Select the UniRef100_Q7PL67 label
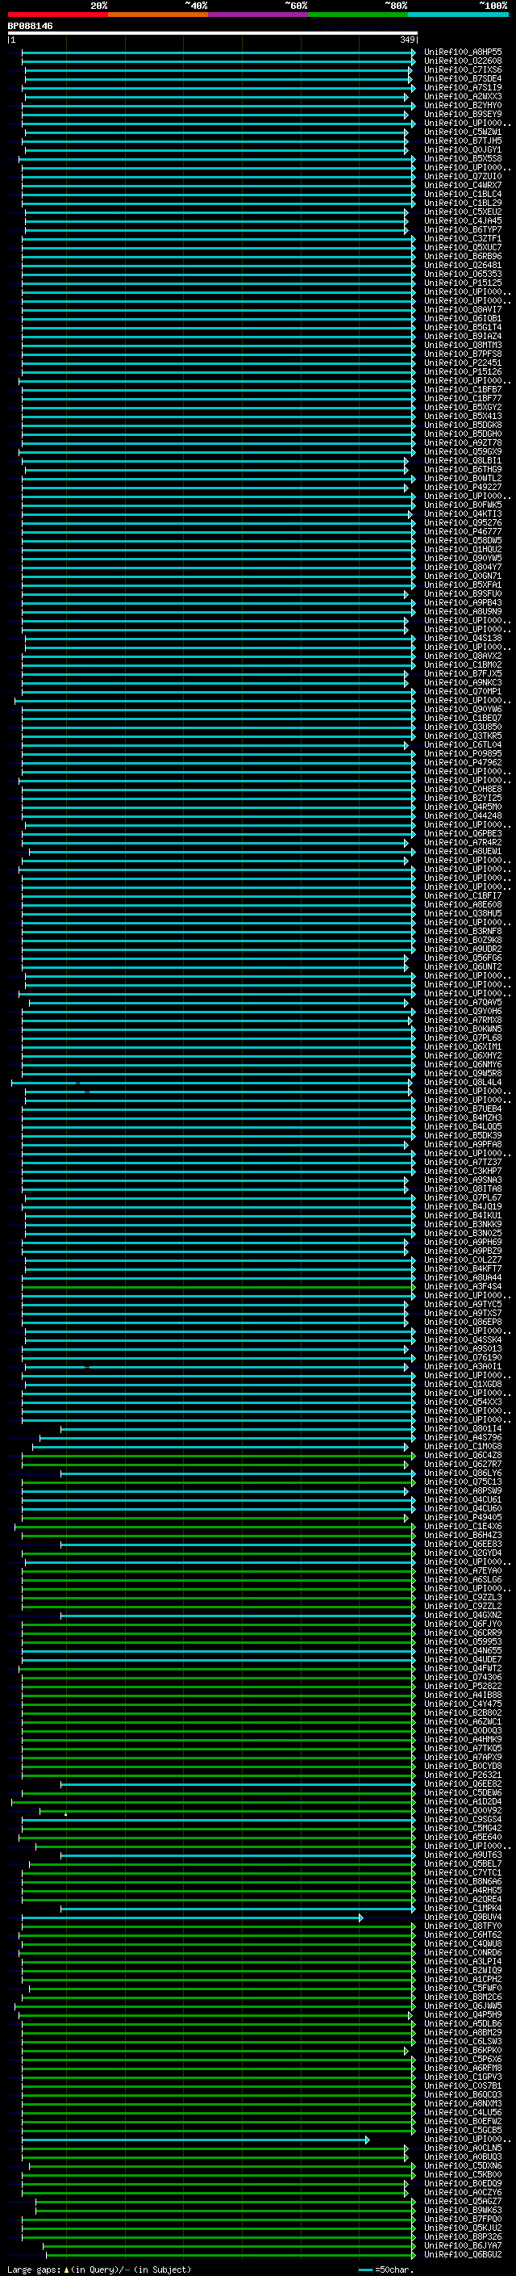Viewport: 516px width, 2276px height. 463,1198
